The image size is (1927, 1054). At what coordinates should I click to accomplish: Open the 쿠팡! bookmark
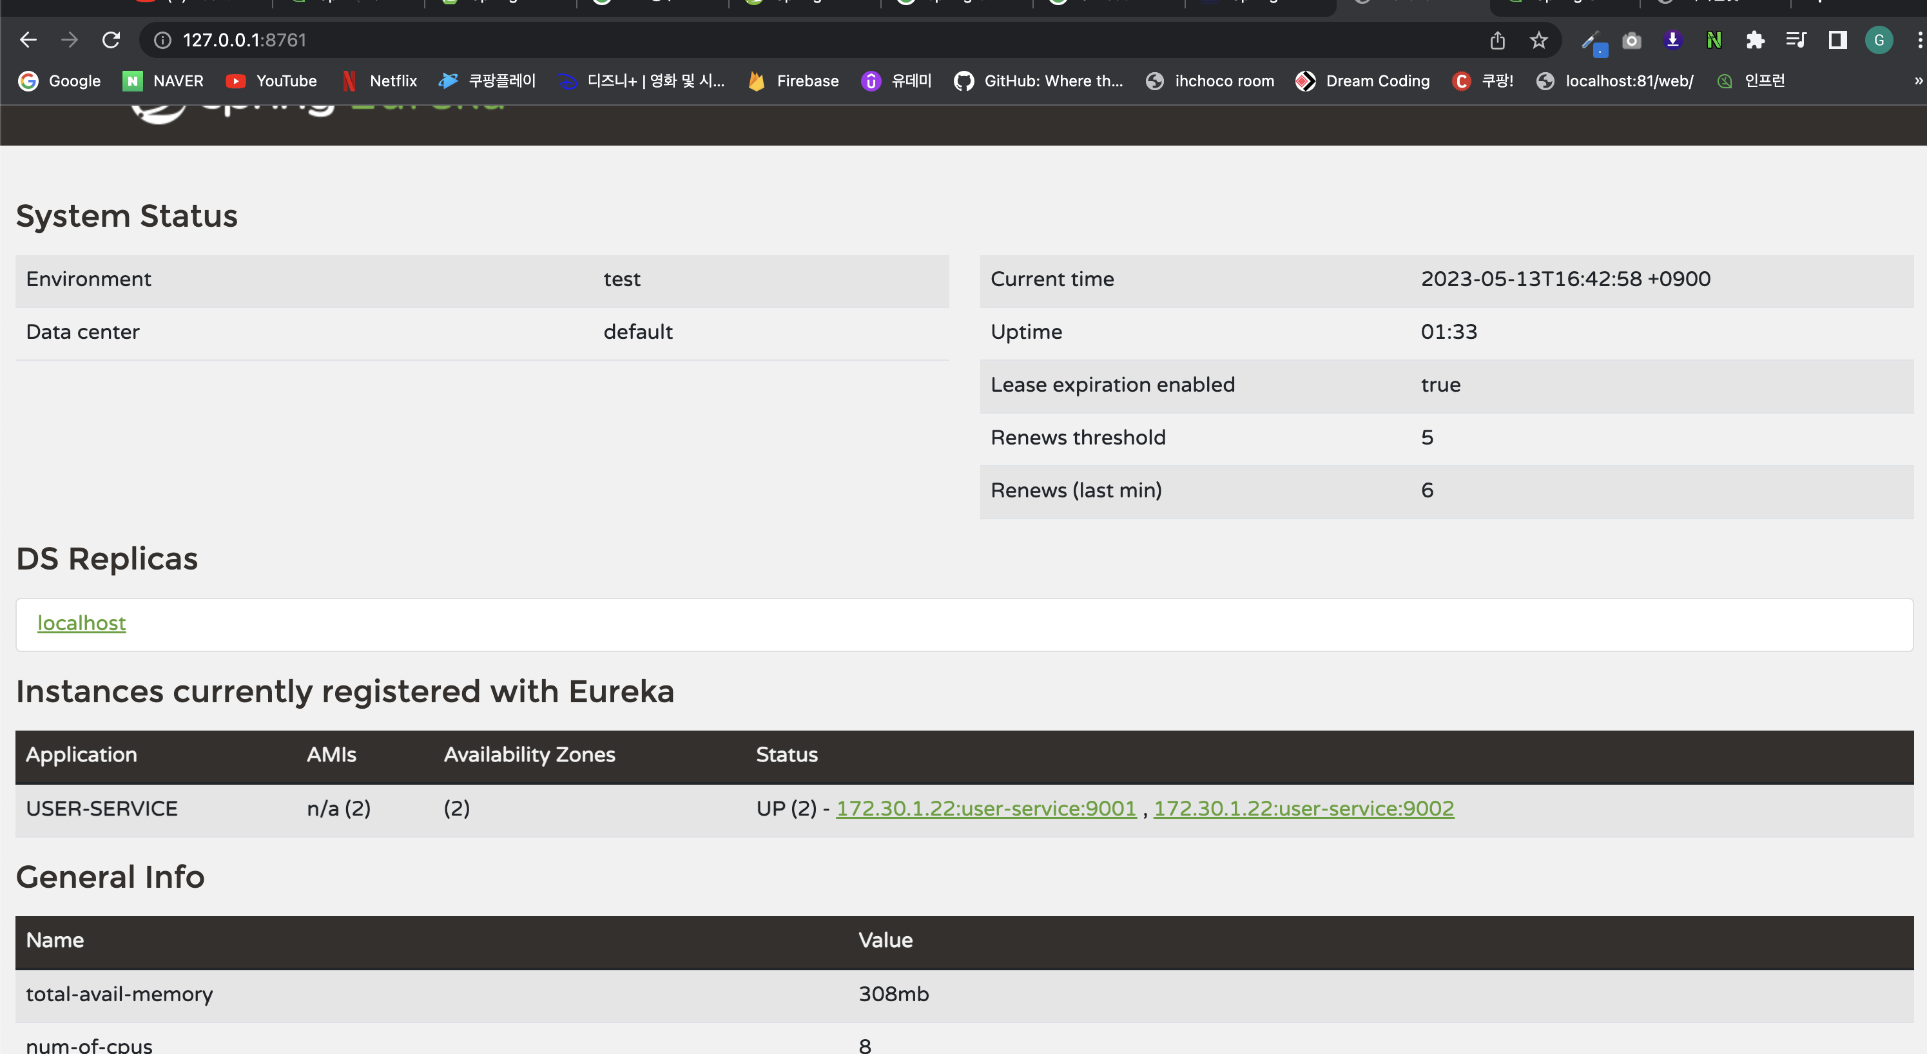click(x=1483, y=81)
